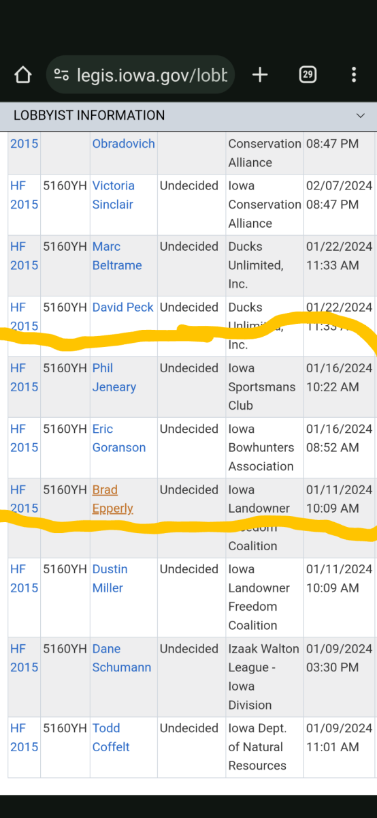The height and width of the screenshot is (818, 377).
Task: Open Phil Jeneary lobbyist link
Action: pos(114,378)
